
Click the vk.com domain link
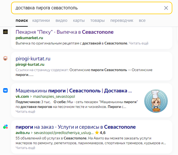coord(22,96)
